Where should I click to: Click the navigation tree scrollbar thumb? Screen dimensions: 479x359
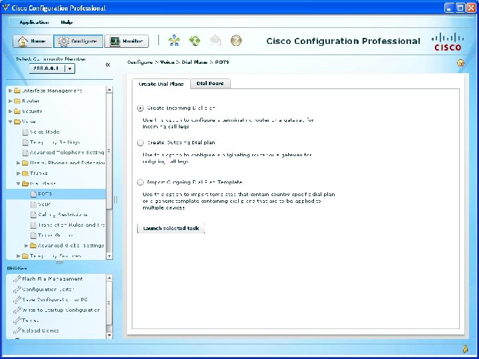(x=109, y=151)
